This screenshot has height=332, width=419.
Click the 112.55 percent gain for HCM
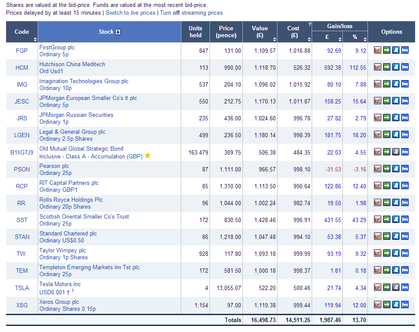(x=358, y=68)
